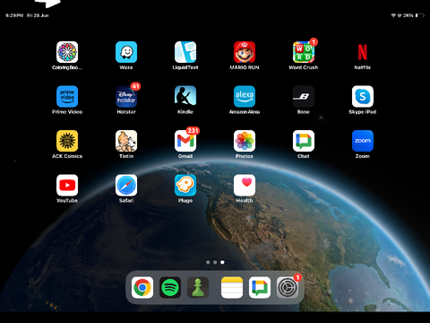Viewport: 430px width, 323px height.
Task: Launch Waze navigation app
Action: [x=126, y=52]
